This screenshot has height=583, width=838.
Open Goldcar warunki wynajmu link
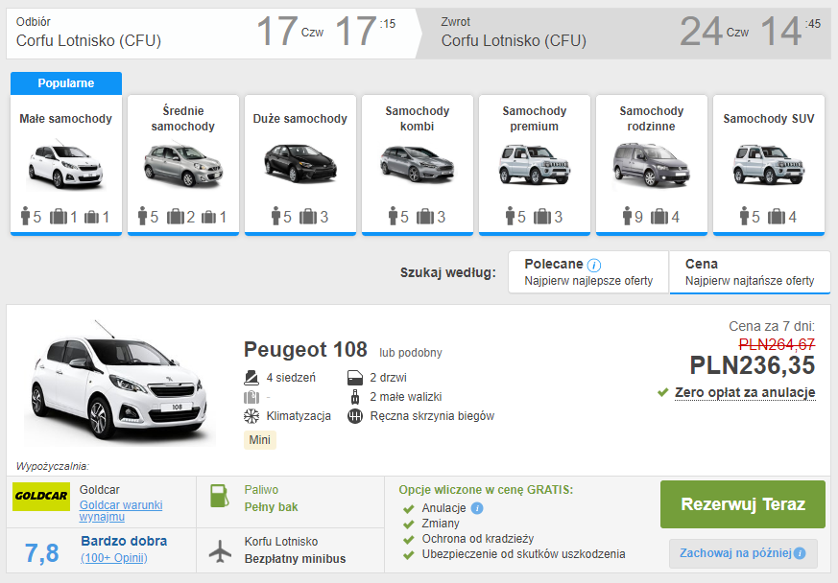point(121,511)
